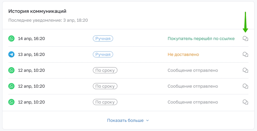Click WhatsApp icon in the last history row
Screen dimensions: 257x131
[x=12, y=102]
